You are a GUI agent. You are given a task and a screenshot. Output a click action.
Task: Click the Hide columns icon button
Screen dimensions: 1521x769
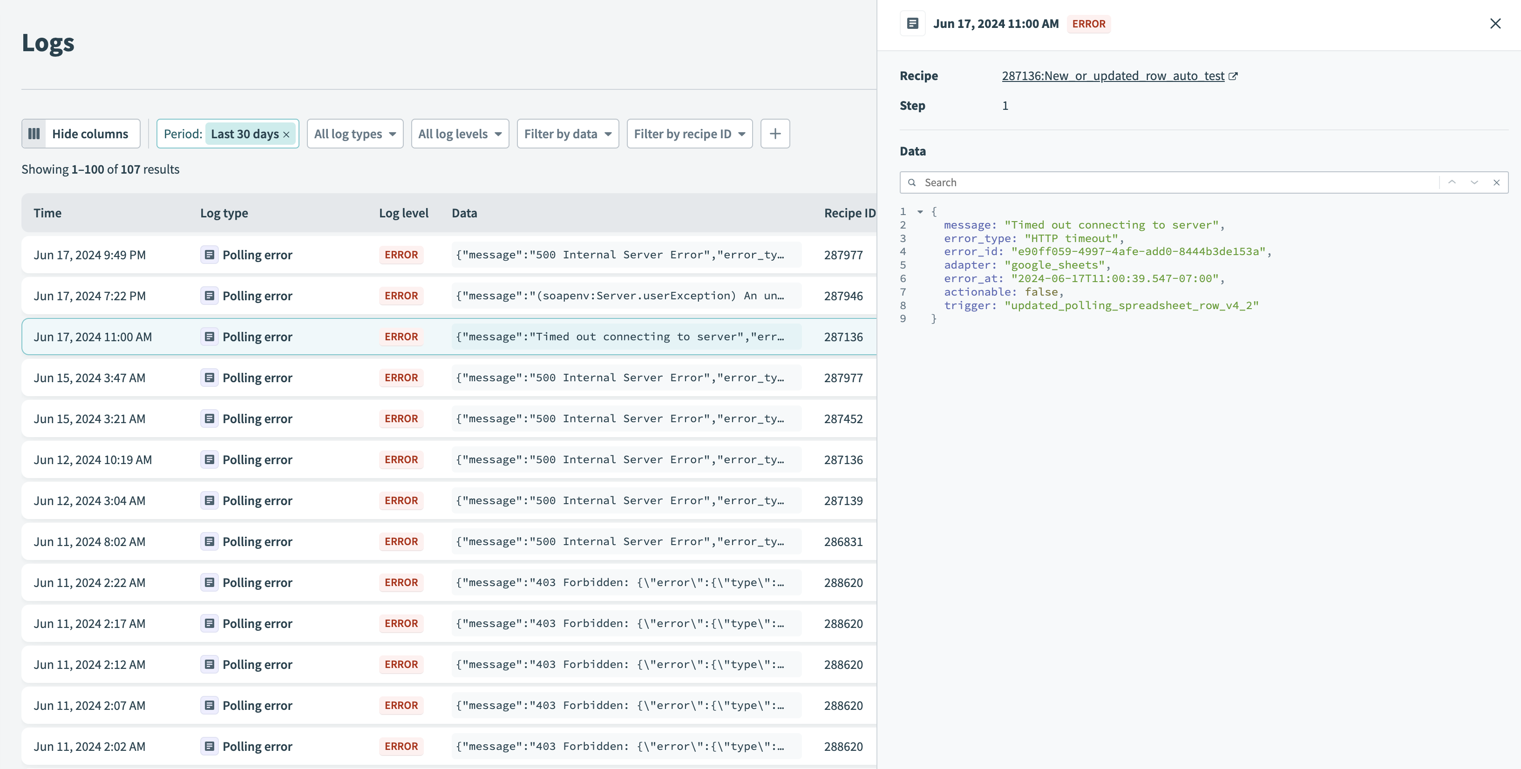coord(34,134)
